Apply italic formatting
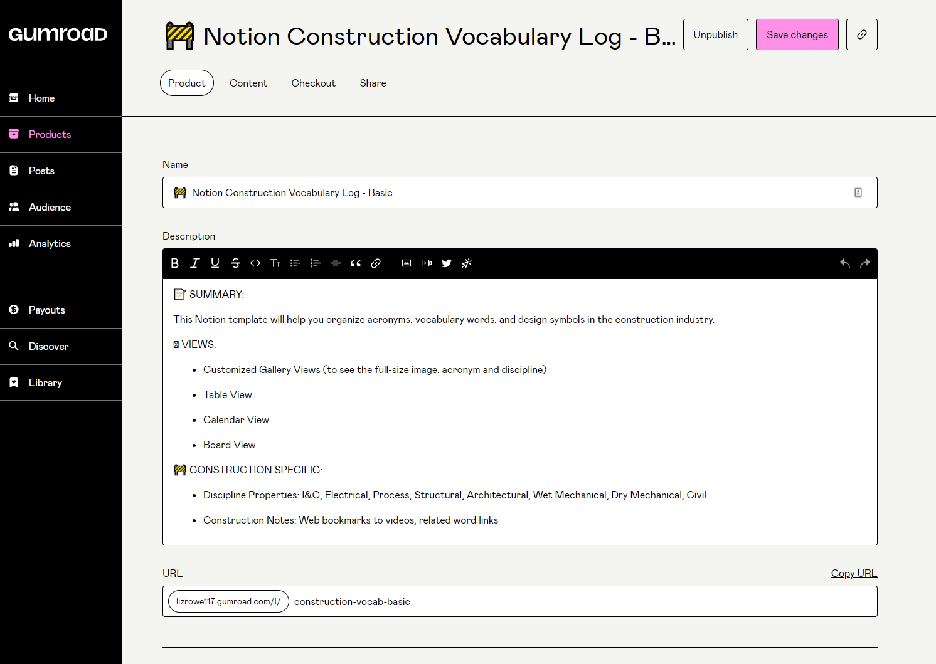This screenshot has height=664, width=936. pyautogui.click(x=195, y=263)
